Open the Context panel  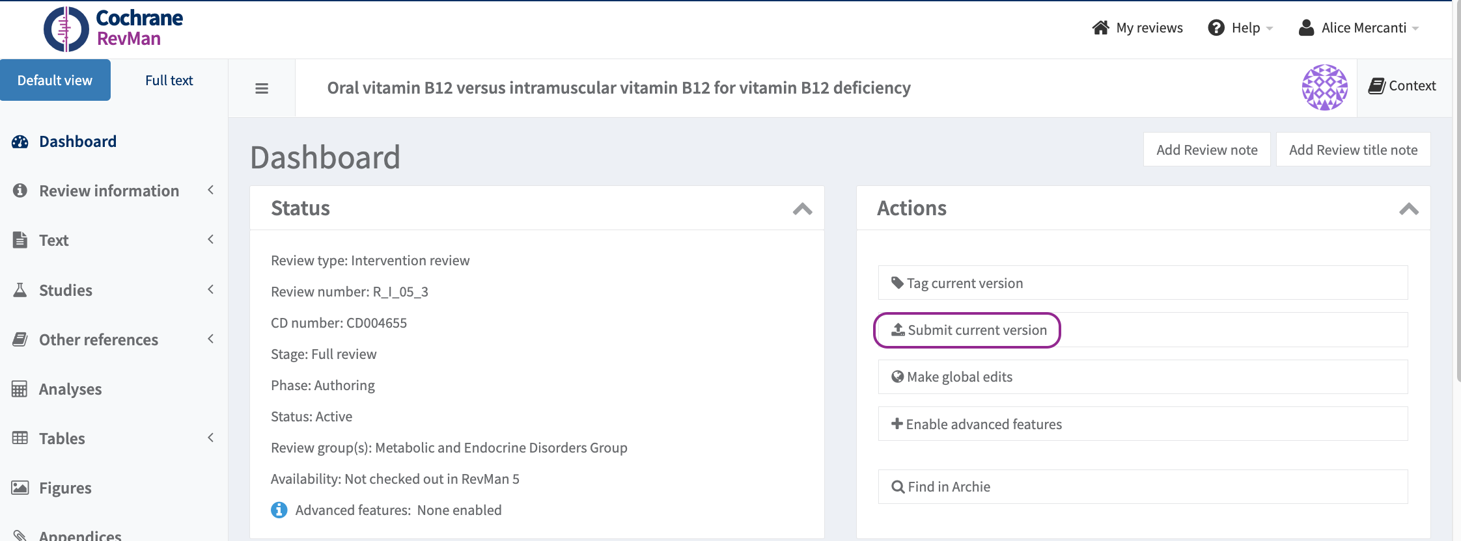[x=1402, y=86]
